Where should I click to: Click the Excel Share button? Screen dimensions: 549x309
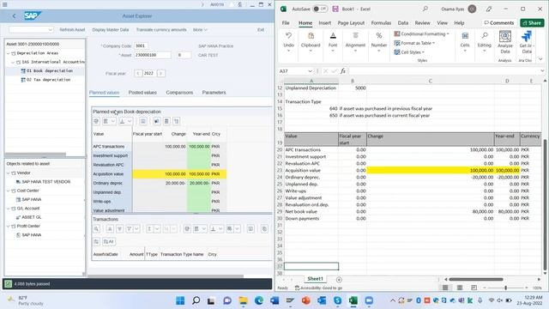click(x=532, y=23)
